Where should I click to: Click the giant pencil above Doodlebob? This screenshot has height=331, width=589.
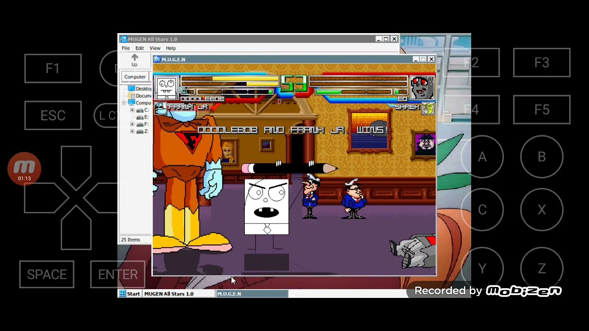(x=289, y=168)
